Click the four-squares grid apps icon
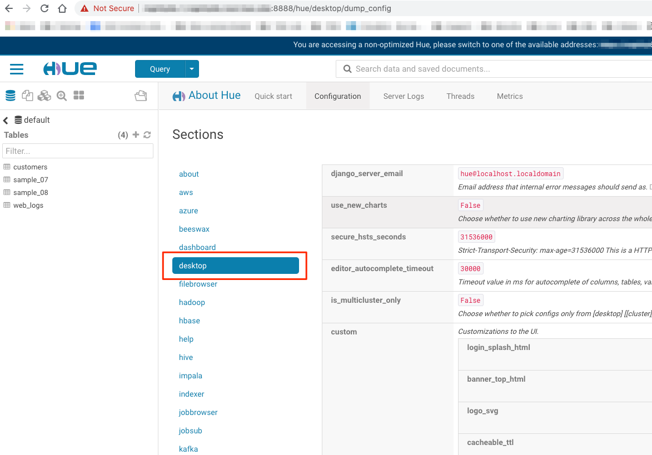This screenshot has width=652, height=455. click(79, 96)
